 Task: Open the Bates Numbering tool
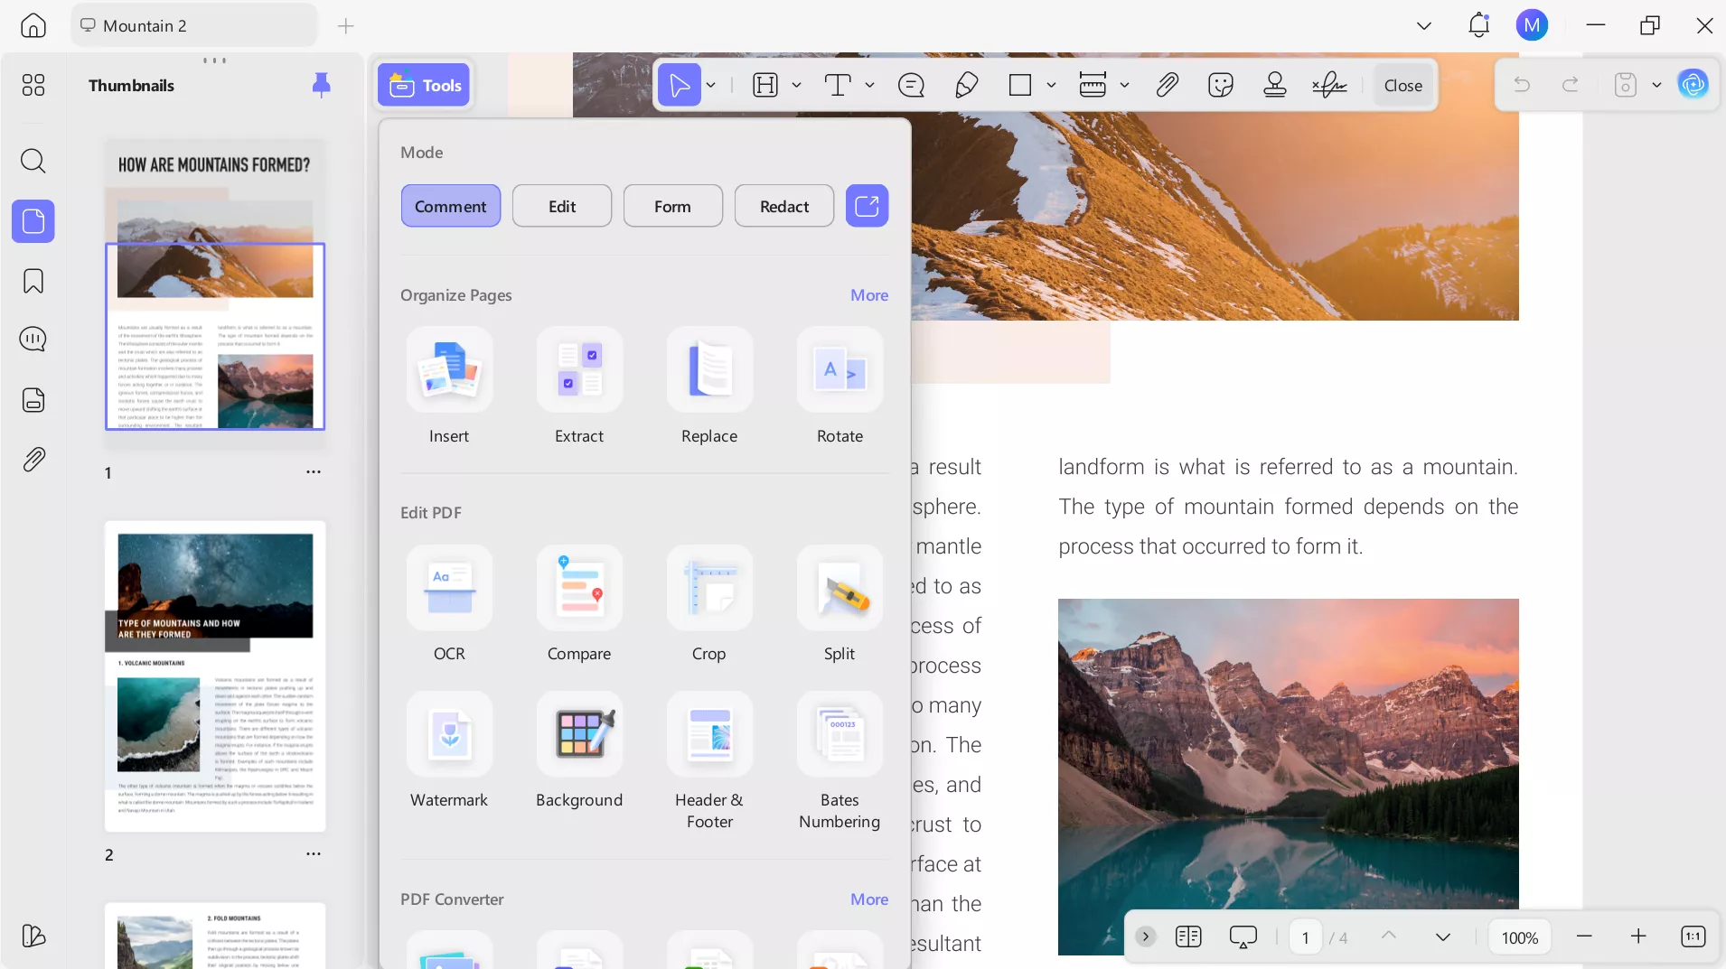(840, 735)
